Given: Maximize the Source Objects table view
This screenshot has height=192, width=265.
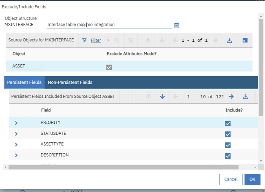Looking at the screenshot, I should coord(245,40).
